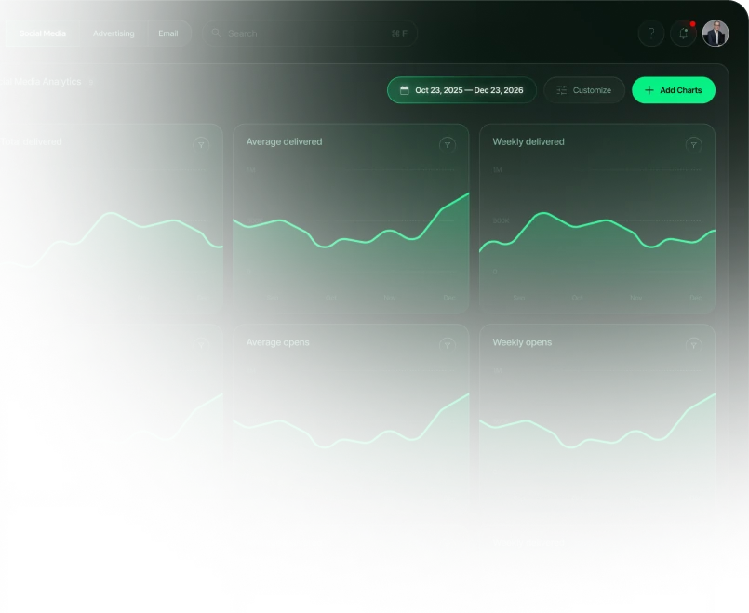Click the filter icon on Average opens
Screen dimensions: 749x613
click(x=448, y=345)
